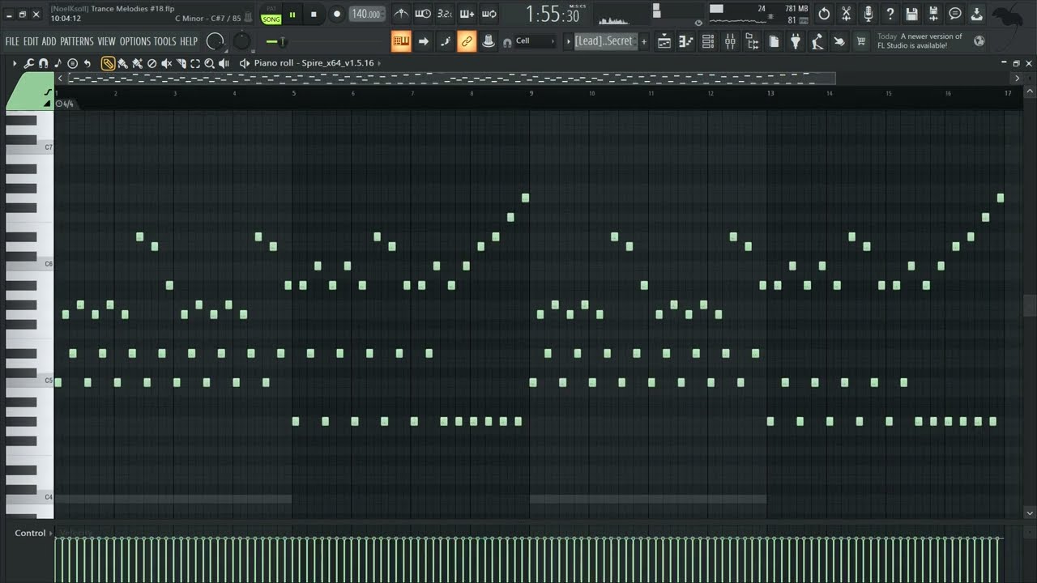Open the 4/4 time signature marker
The height and width of the screenshot is (583, 1037).
pyautogui.click(x=65, y=104)
